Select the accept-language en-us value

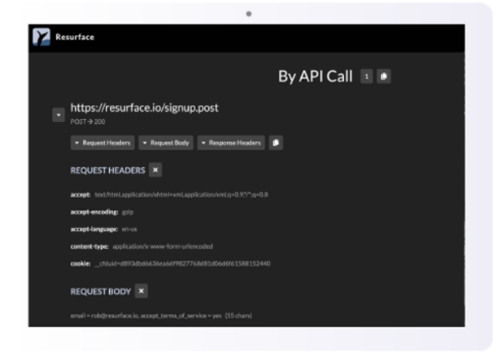129,229
